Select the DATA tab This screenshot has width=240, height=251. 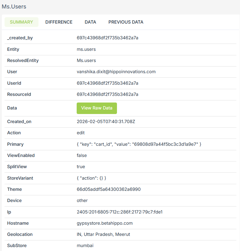90,22
